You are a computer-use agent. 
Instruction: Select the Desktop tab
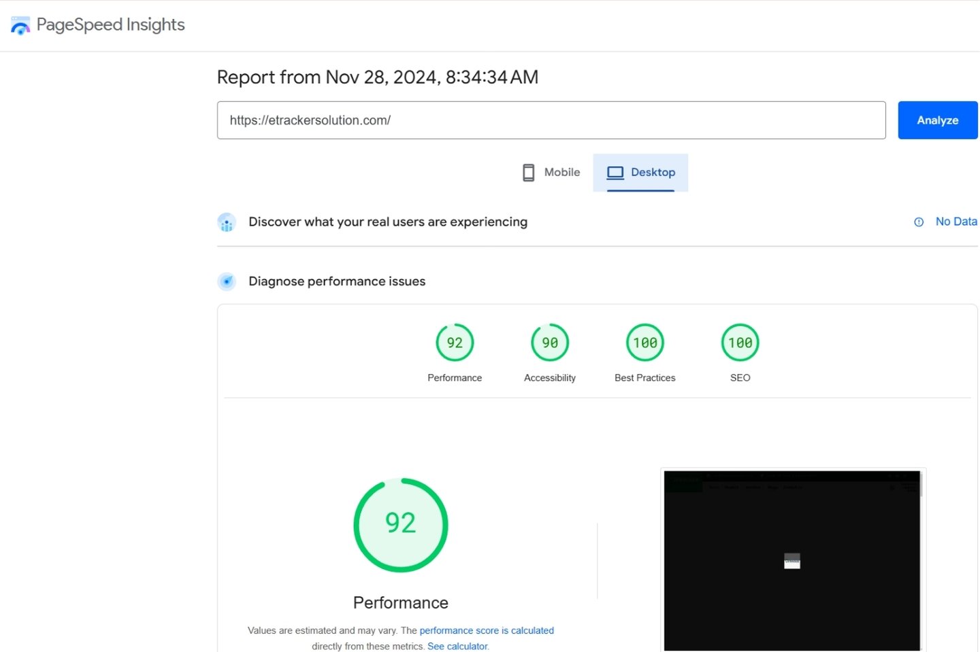tap(640, 173)
